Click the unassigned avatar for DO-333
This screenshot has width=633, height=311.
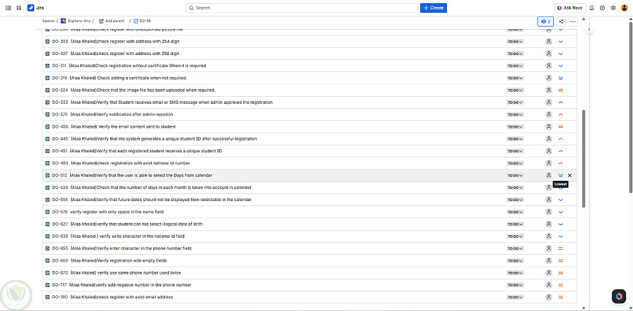point(549,102)
